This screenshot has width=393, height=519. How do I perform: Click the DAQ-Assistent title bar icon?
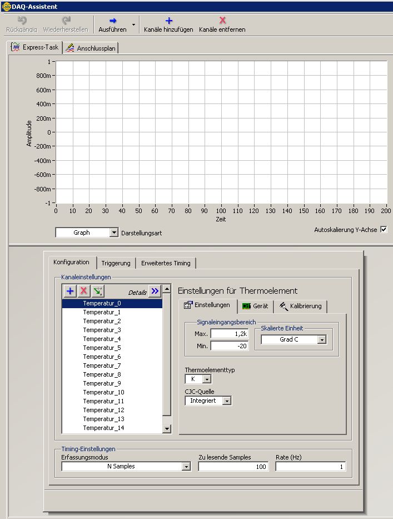pyautogui.click(x=6, y=6)
